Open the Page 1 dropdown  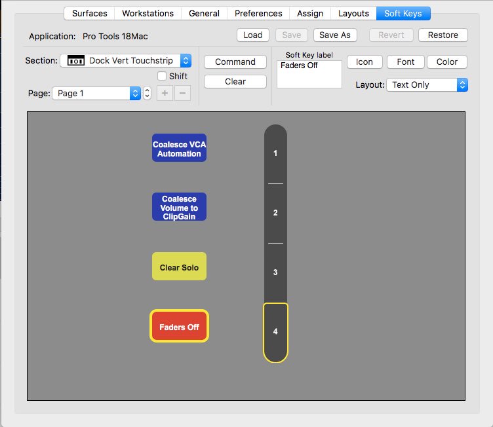[x=96, y=93]
